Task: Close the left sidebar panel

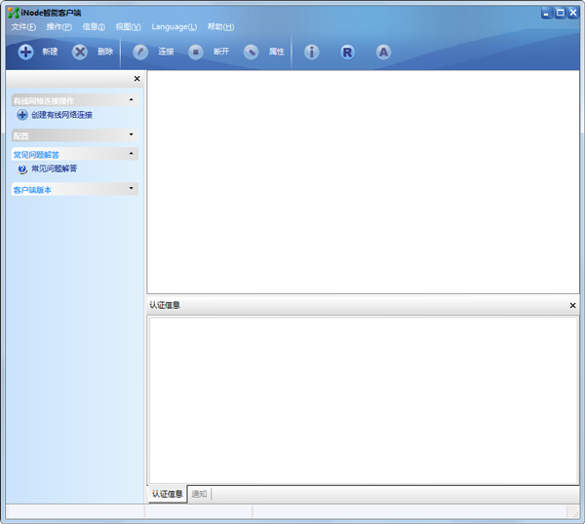Action: 136,79
